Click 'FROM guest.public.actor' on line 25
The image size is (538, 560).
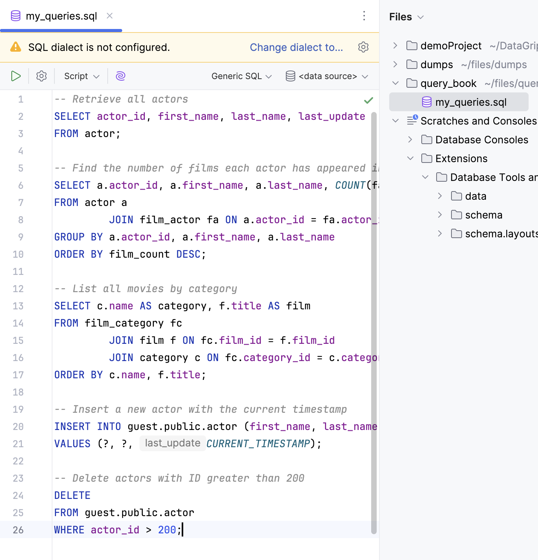[125, 513]
